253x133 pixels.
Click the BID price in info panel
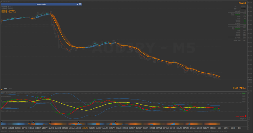244,8
